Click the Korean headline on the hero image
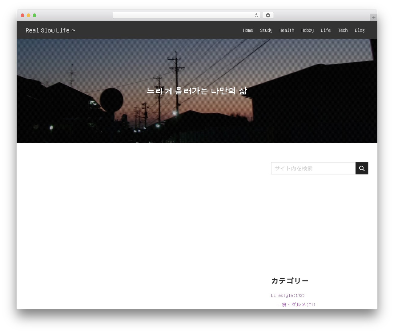Image resolution: width=394 pixels, height=333 pixels. point(197,91)
